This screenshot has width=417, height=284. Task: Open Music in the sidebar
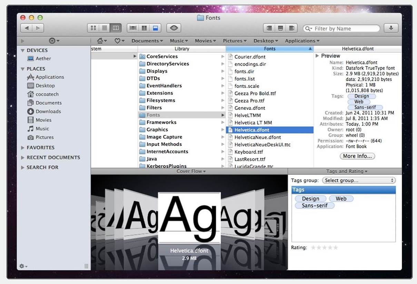[38, 129]
